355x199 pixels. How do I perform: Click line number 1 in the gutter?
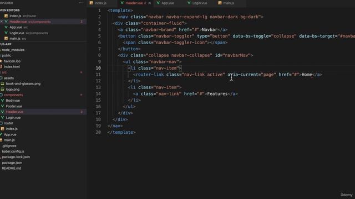pyautogui.click(x=99, y=11)
